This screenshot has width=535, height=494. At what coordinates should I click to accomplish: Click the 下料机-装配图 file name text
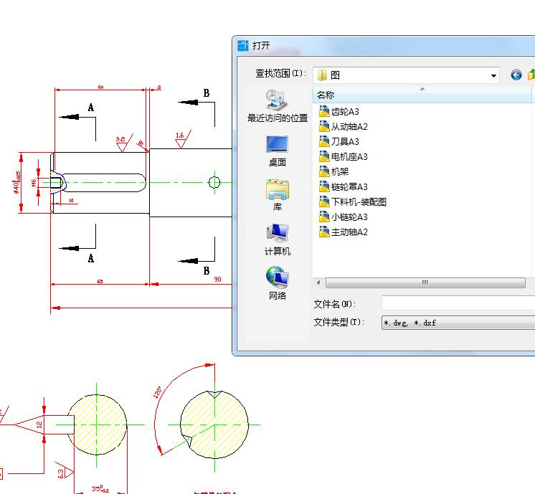tap(359, 201)
